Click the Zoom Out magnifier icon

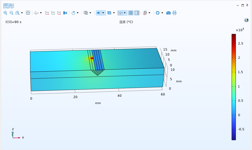[11, 13]
